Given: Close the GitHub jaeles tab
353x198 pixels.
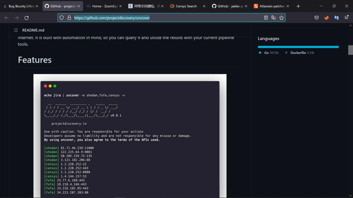Looking at the screenshot, I should [246, 6].
